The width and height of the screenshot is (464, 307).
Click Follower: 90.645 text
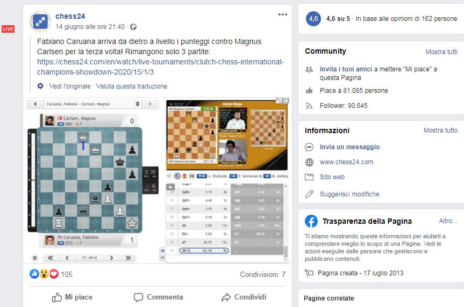coord(344,106)
